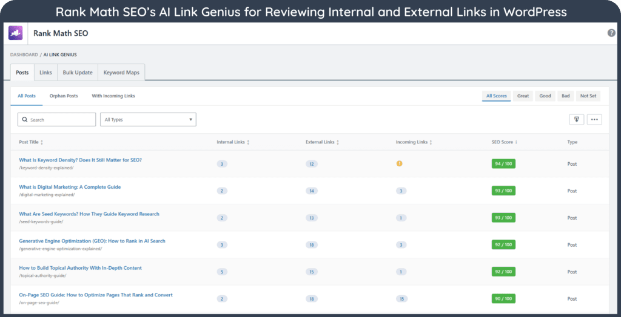This screenshot has height=317, width=621.
Task: Open Generative Engine Optimization (GEO) post link
Action: tap(92, 241)
